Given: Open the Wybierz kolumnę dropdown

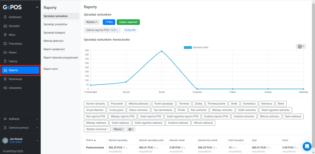Looking at the screenshot, I should [x=97, y=129].
